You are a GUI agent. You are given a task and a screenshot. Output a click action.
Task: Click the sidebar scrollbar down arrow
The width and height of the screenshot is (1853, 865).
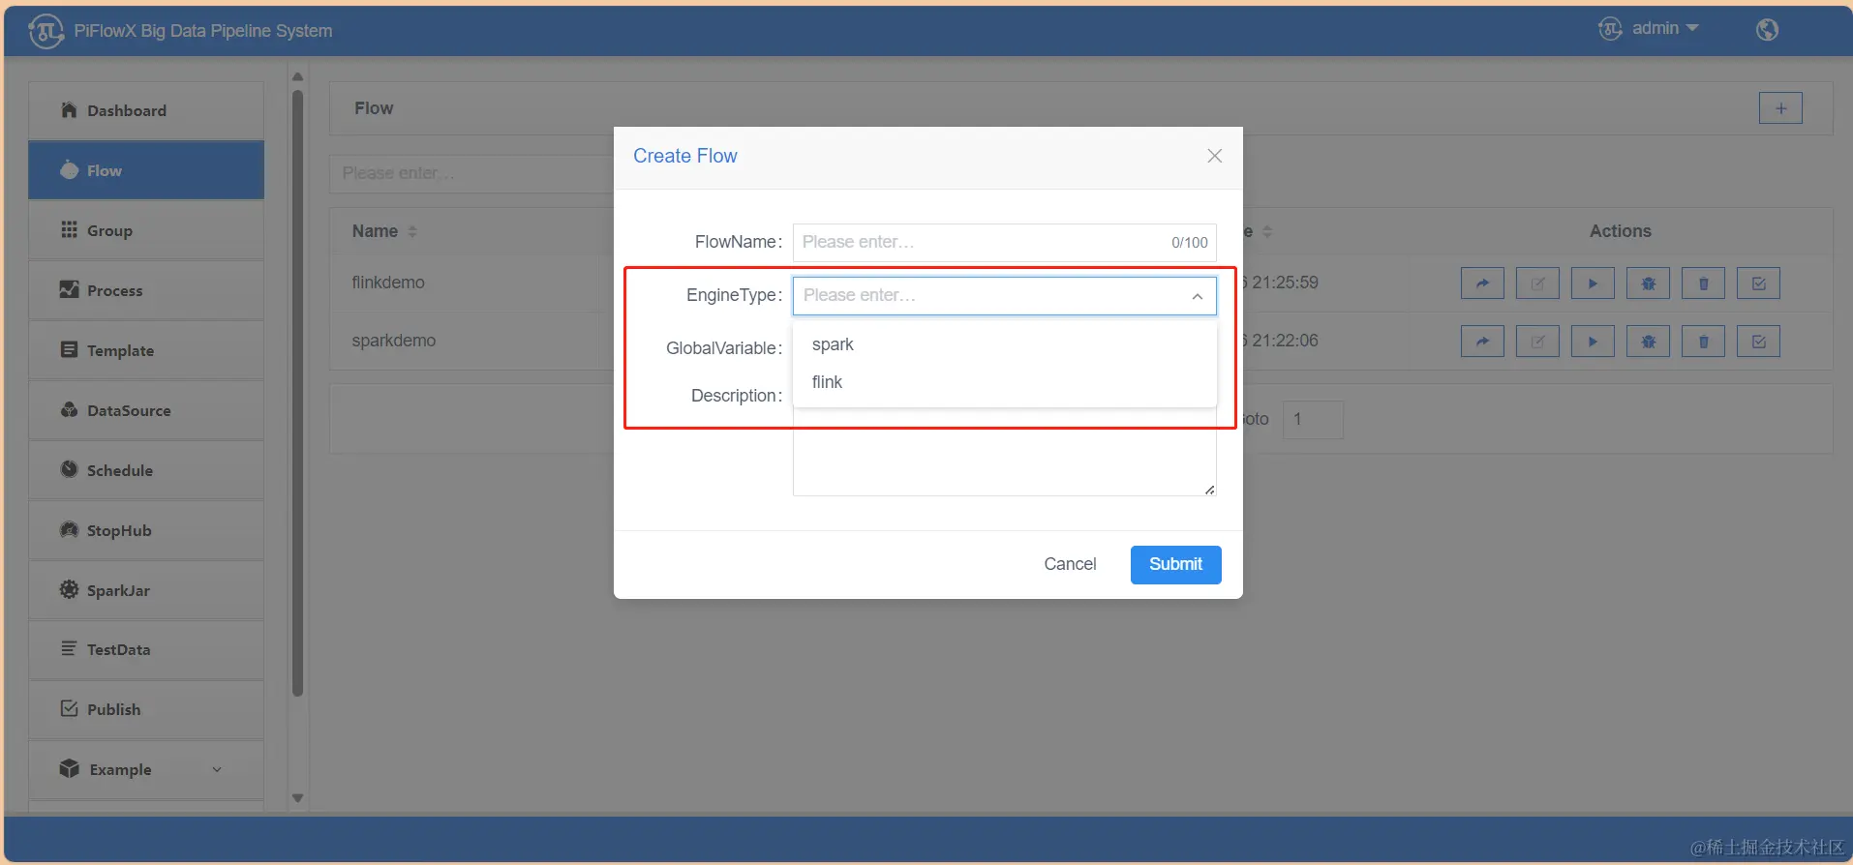298,798
